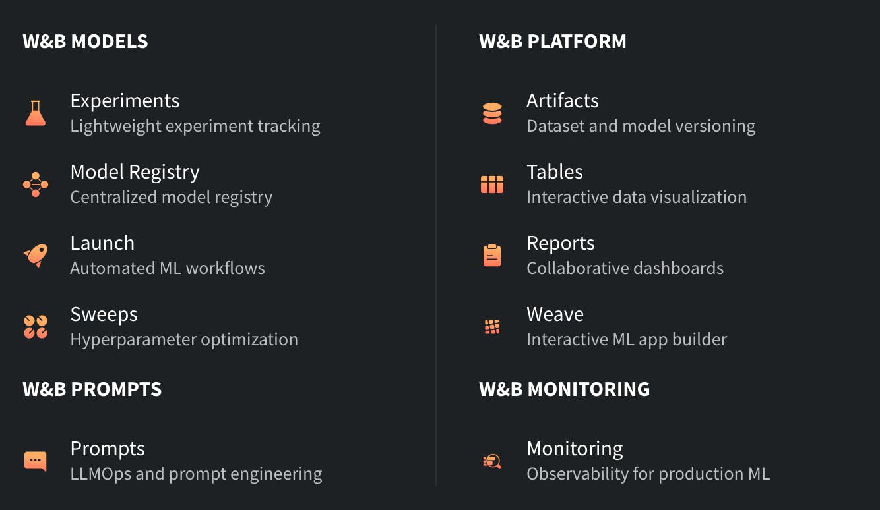Open the Experiments menu item
Viewport: 880px width, 510px height.
125,101
